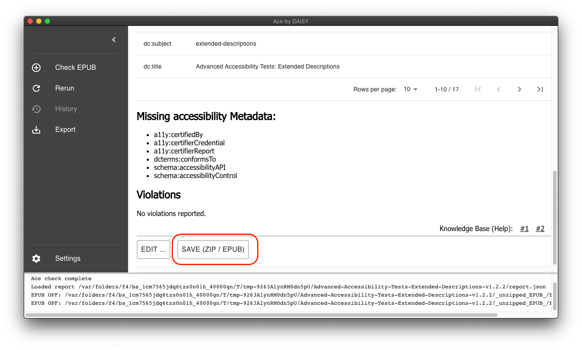Image resolution: width=582 pixels, height=350 pixels.
Task: Open History in sidebar
Action: (66, 109)
